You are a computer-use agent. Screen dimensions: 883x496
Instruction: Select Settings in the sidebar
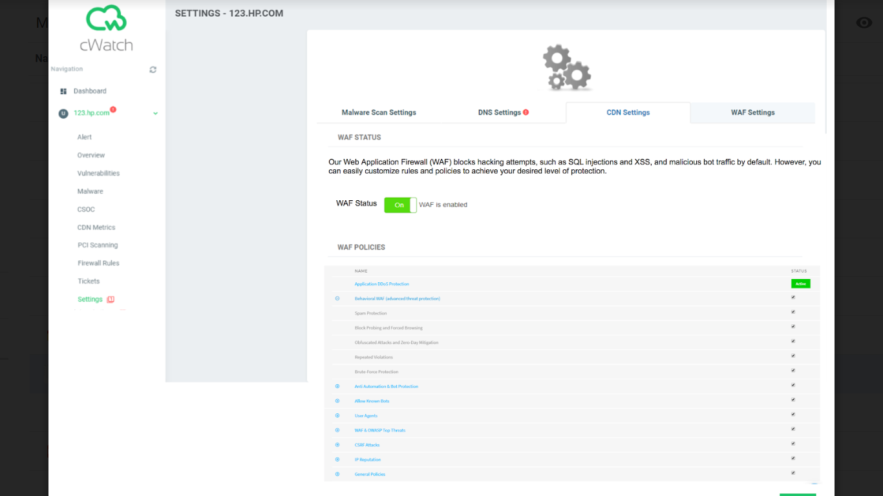pos(90,299)
